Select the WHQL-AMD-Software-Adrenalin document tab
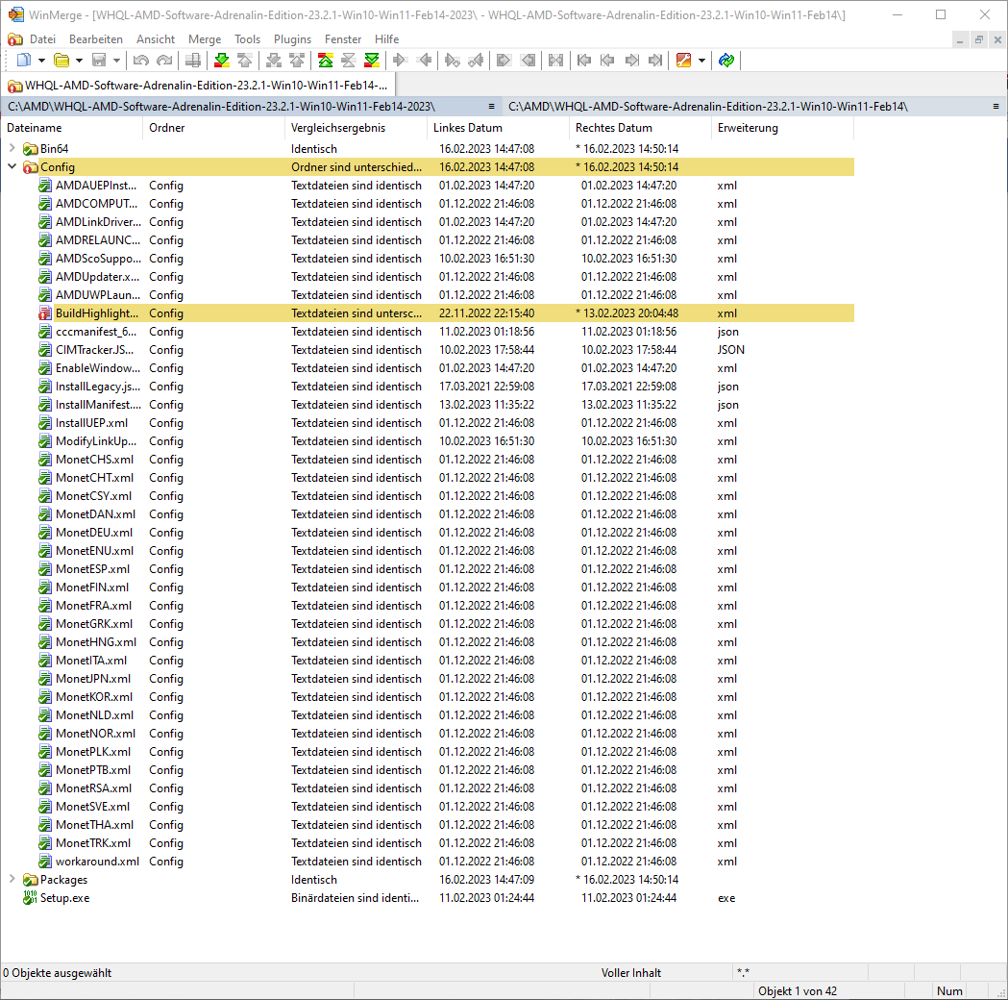Screen dimensions: 1008x1000 pyautogui.click(x=199, y=86)
